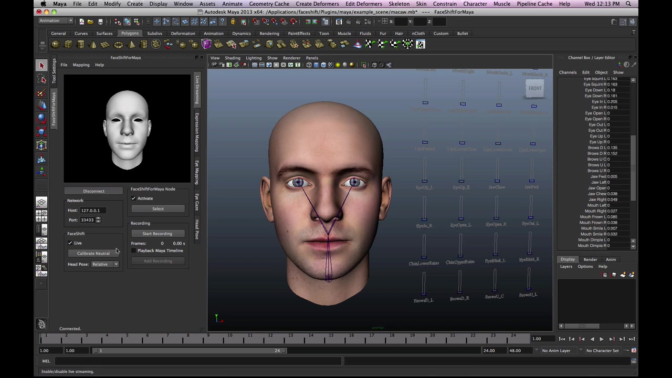This screenshot has height=378, width=672.
Task: Select the Lasso tool in the toolbox
Action: (x=41, y=79)
